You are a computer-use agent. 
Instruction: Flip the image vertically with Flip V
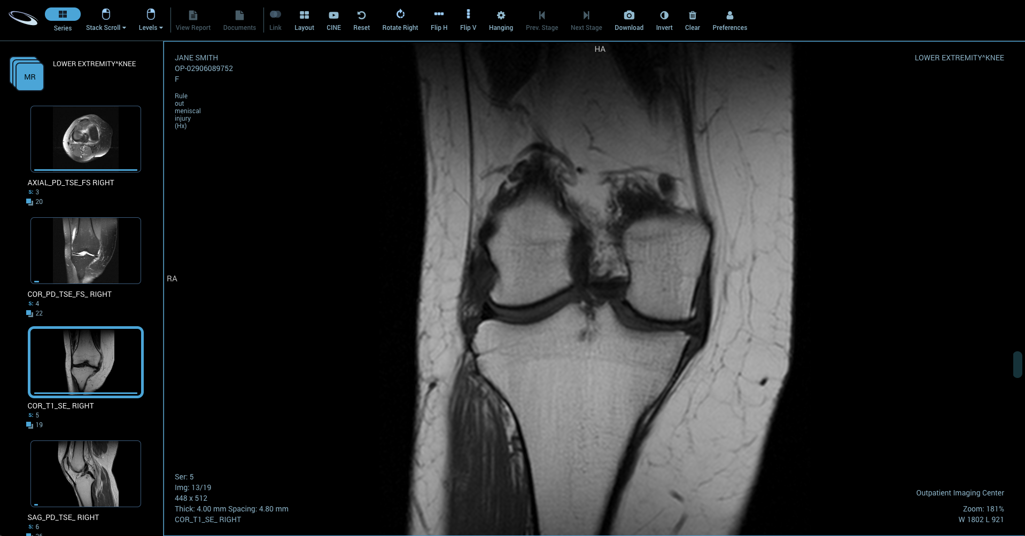click(x=468, y=15)
